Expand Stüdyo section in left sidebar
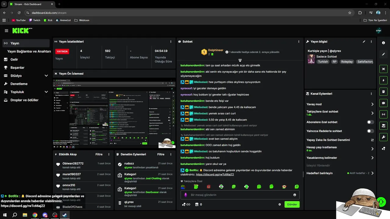 pos(46,76)
